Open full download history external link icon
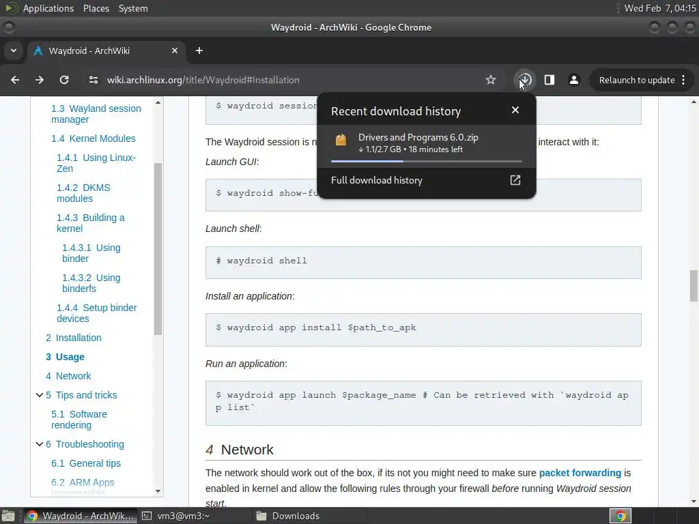The height and width of the screenshot is (524, 699). click(x=515, y=180)
